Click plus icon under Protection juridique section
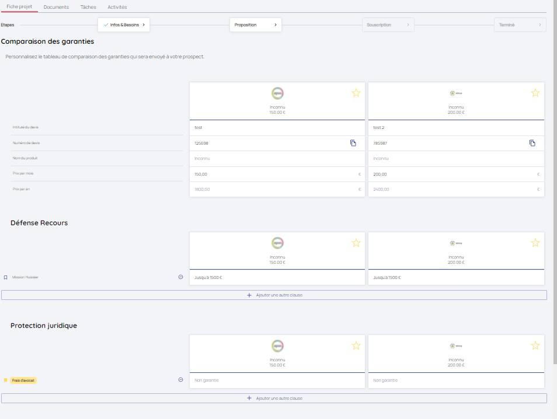557x419 pixels. (249, 398)
